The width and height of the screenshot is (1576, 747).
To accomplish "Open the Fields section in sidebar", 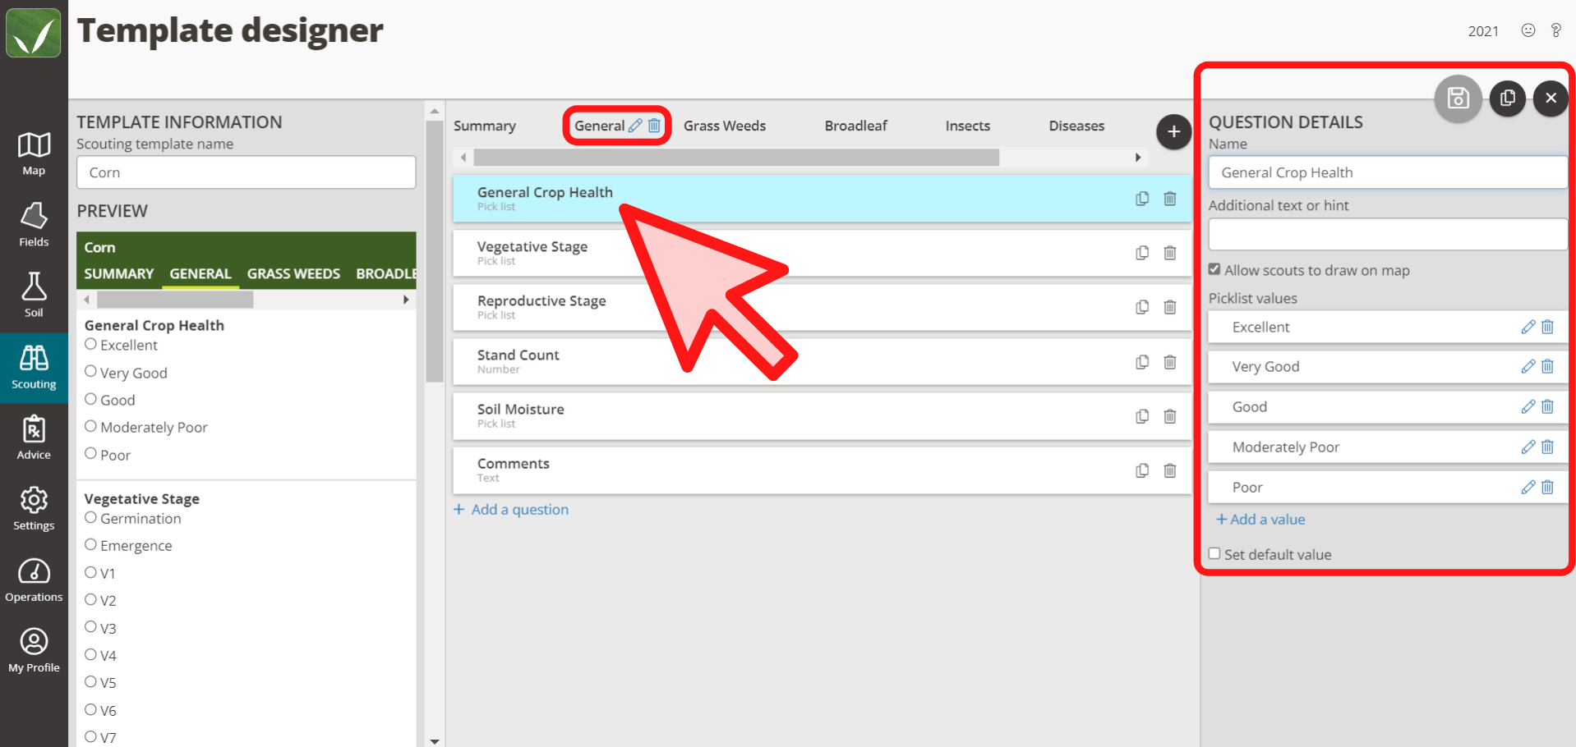I will 34,224.
